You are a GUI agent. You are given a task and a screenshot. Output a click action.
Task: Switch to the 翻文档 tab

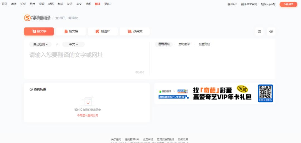[x=71, y=31]
